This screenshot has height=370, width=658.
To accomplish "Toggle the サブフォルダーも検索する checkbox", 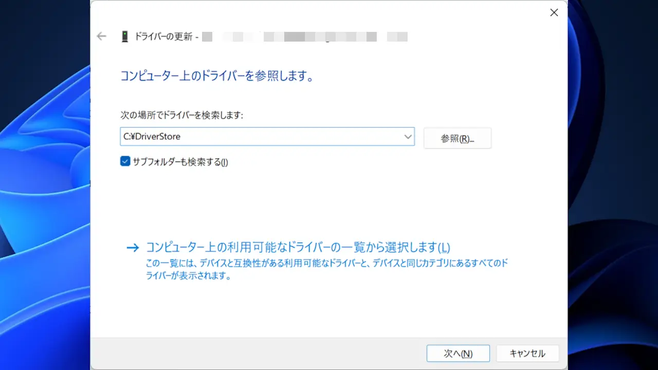I will coord(125,161).
